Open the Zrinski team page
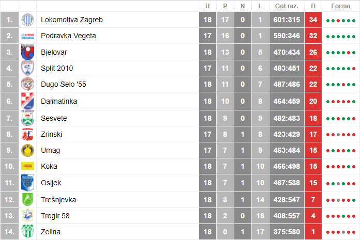 (52, 134)
